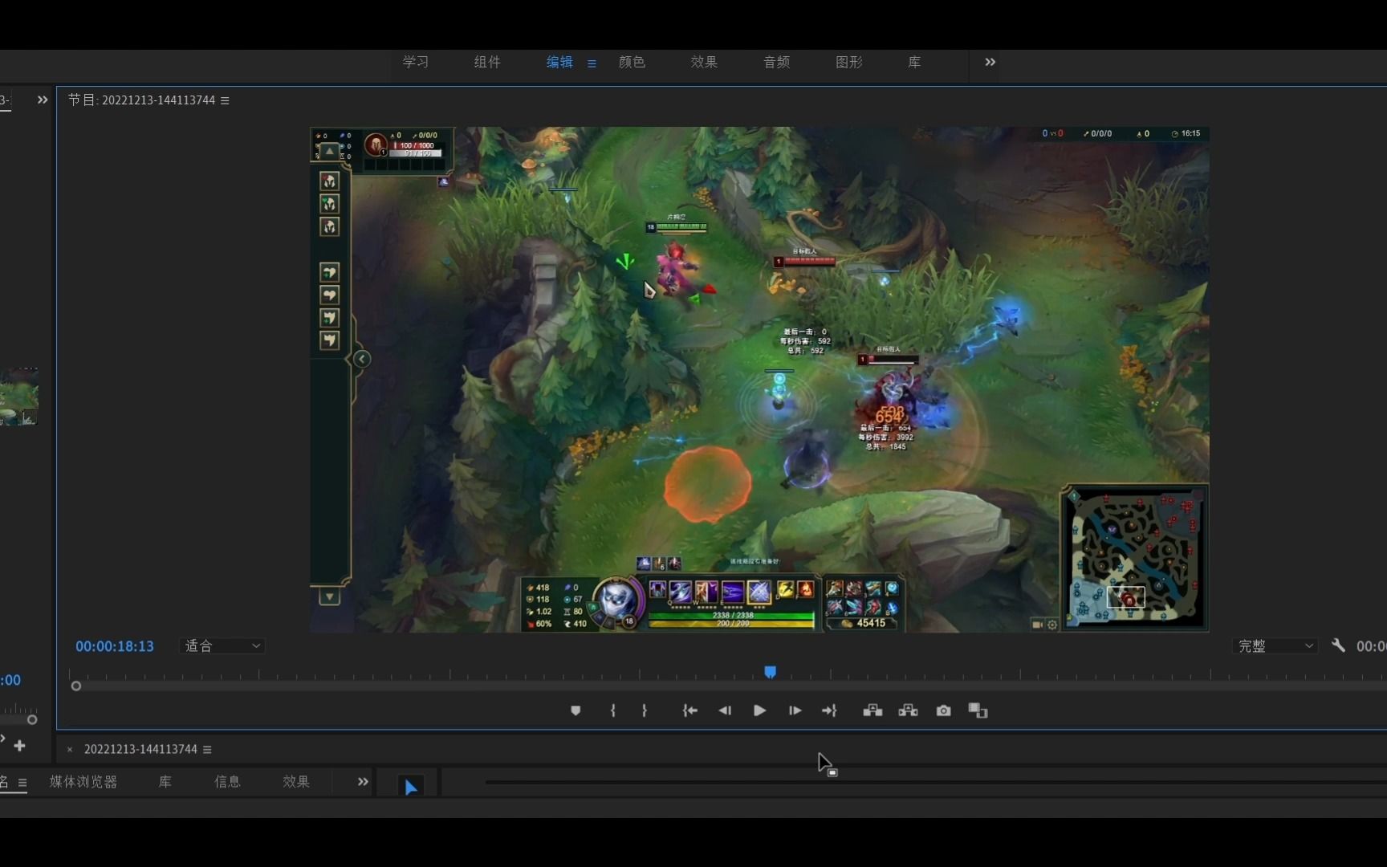
Task: Click the zoom scroll bar left handle
Action: click(76, 686)
